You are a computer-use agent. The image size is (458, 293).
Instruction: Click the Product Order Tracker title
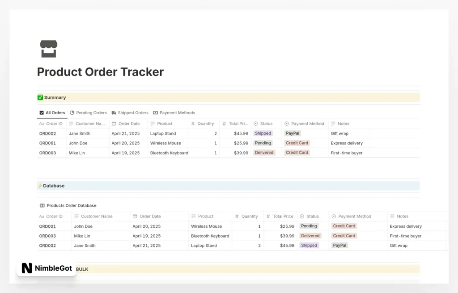coord(100,72)
